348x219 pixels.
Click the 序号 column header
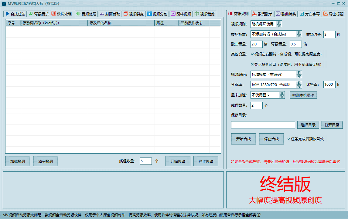coord(13,23)
